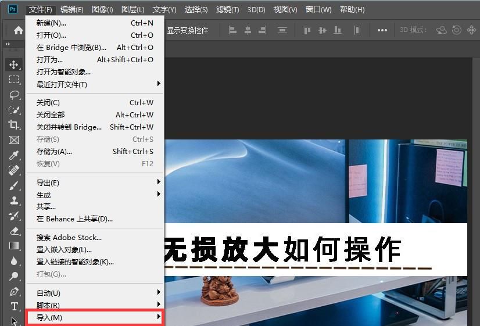480x326 pixels.
Task: Choose 置入嵌入对象(L)... entry
Action: pyautogui.click(x=95, y=249)
